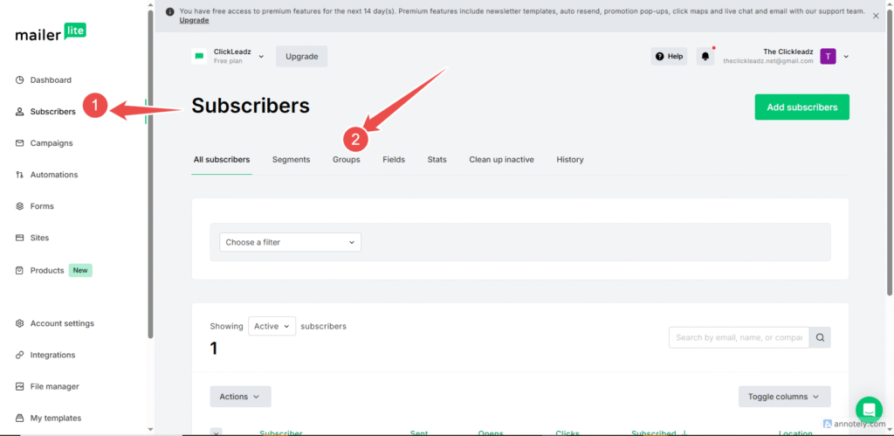Click the Dashboard icon in sidebar
Image resolution: width=894 pixels, height=436 pixels.
pos(20,80)
